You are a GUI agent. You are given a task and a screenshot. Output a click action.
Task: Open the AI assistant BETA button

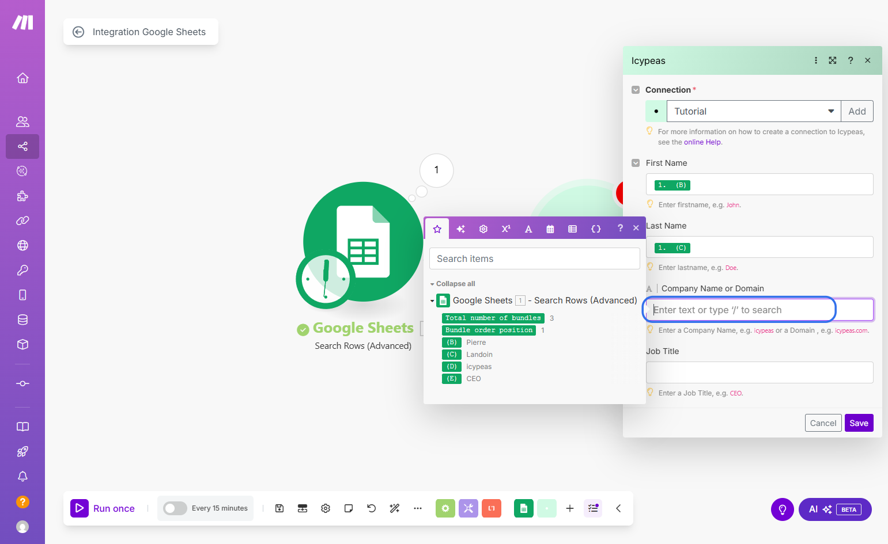coord(835,509)
